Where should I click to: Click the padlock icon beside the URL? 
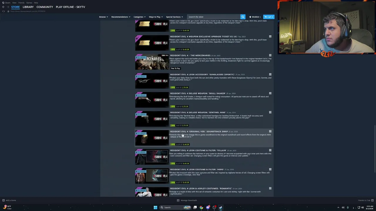click(8, 11)
